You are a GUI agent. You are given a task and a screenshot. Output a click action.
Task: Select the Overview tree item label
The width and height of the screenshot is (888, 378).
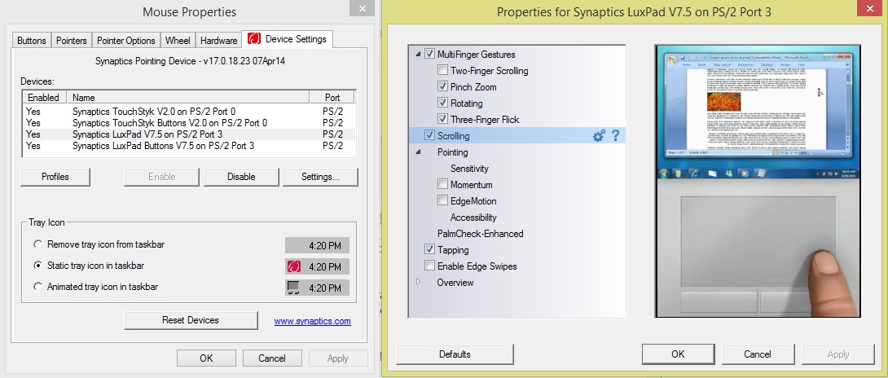[x=455, y=282]
